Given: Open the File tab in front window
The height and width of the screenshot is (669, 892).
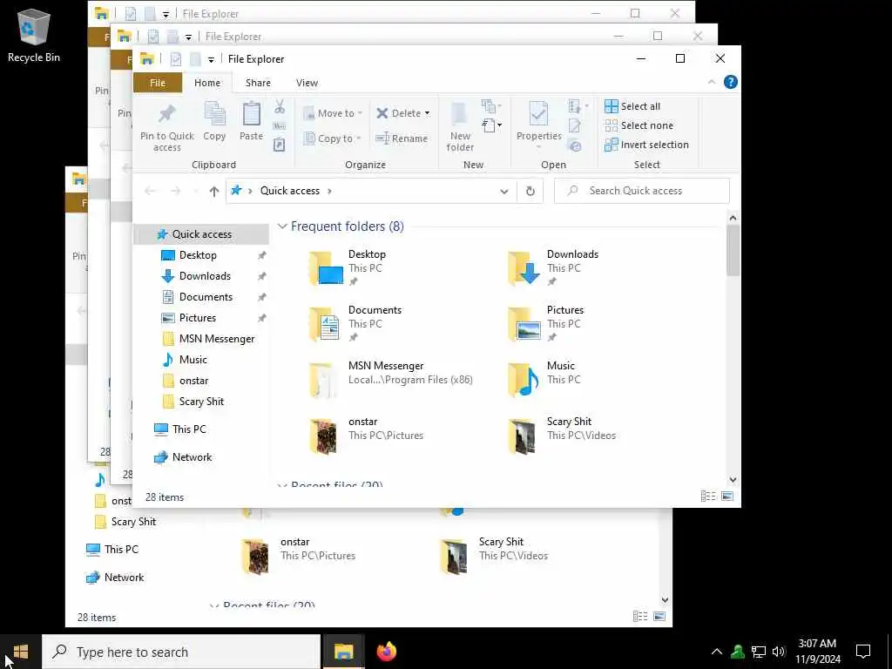Looking at the screenshot, I should (x=158, y=83).
